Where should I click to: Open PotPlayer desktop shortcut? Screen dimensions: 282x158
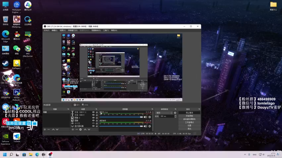[x=17, y=65]
